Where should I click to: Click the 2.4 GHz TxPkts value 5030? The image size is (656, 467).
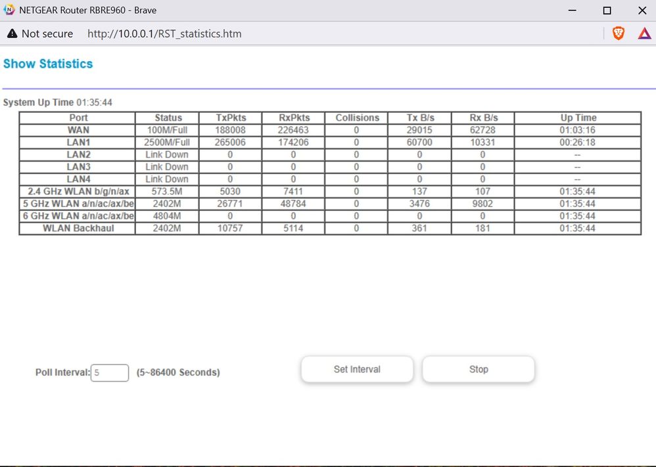(230, 192)
